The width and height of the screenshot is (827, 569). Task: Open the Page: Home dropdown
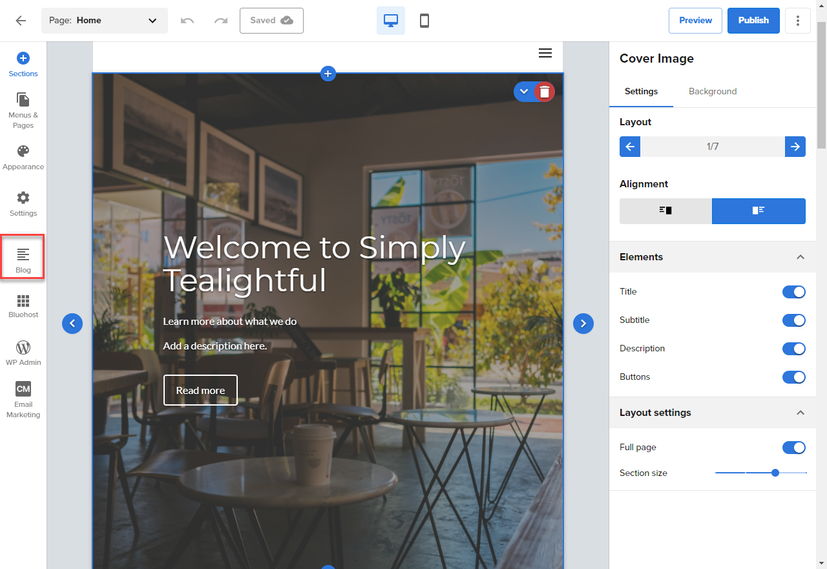point(105,21)
